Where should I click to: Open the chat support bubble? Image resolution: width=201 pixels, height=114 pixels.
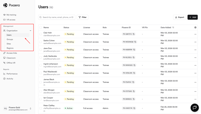195,108
